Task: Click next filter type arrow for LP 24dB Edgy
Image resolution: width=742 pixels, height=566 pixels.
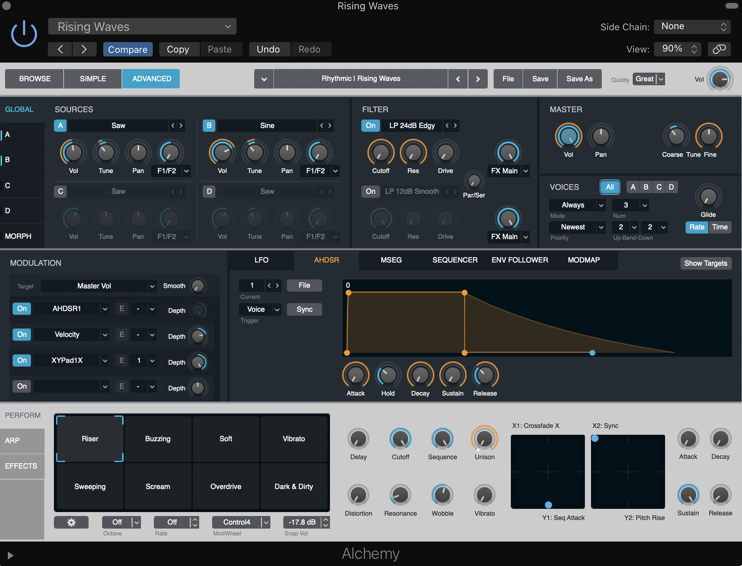Action: coord(455,125)
